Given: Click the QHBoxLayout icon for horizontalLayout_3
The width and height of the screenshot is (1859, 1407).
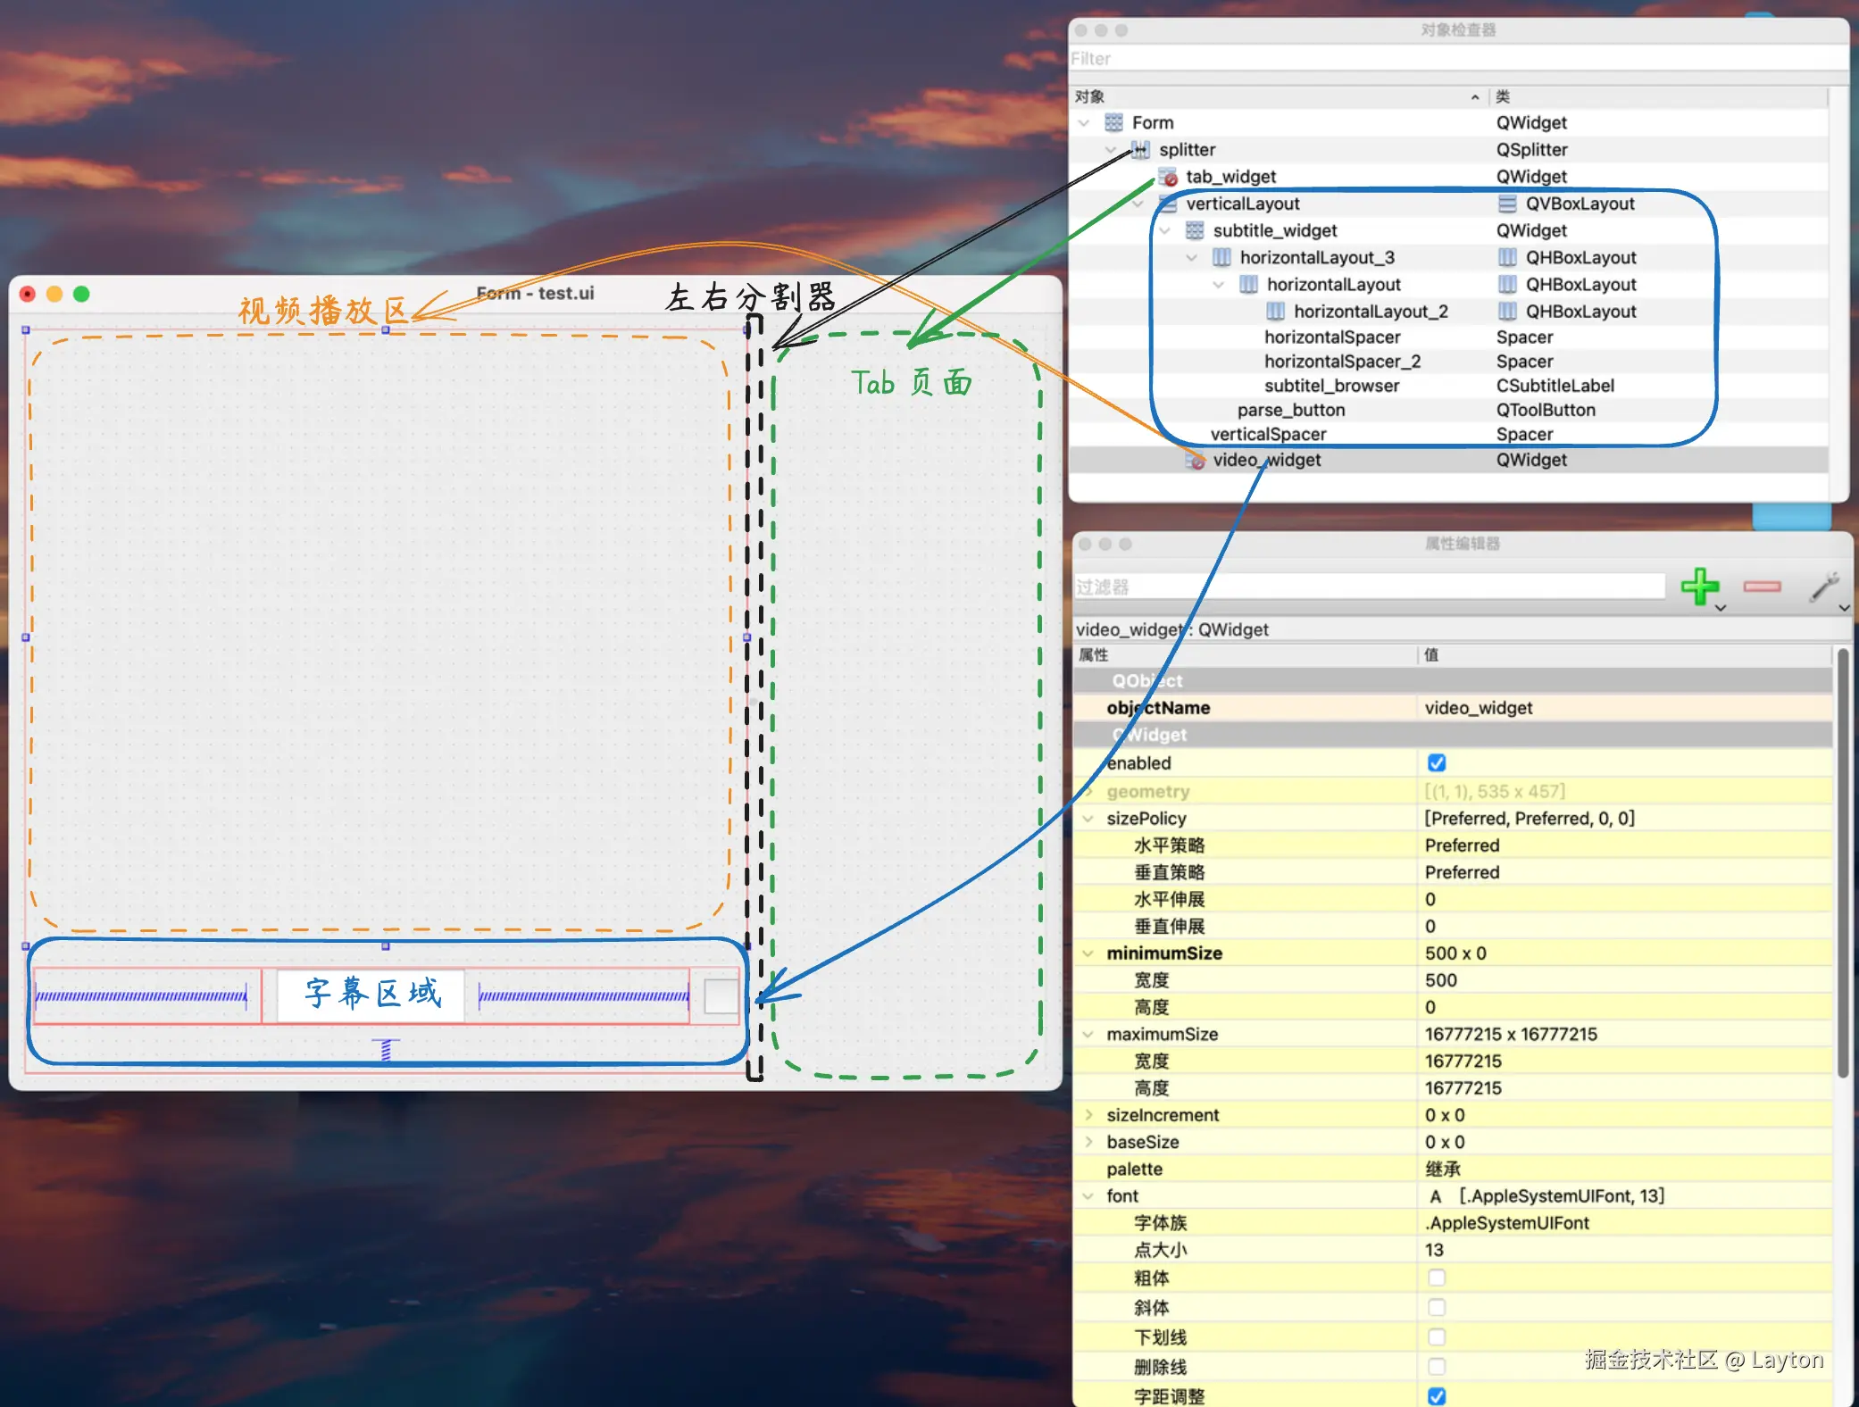Looking at the screenshot, I should coord(1221,257).
